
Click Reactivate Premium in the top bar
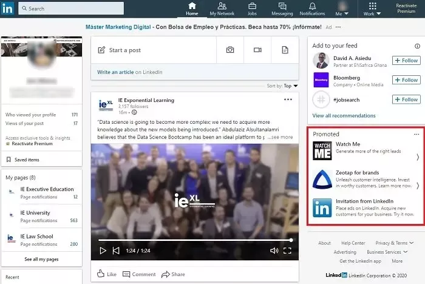point(406,8)
